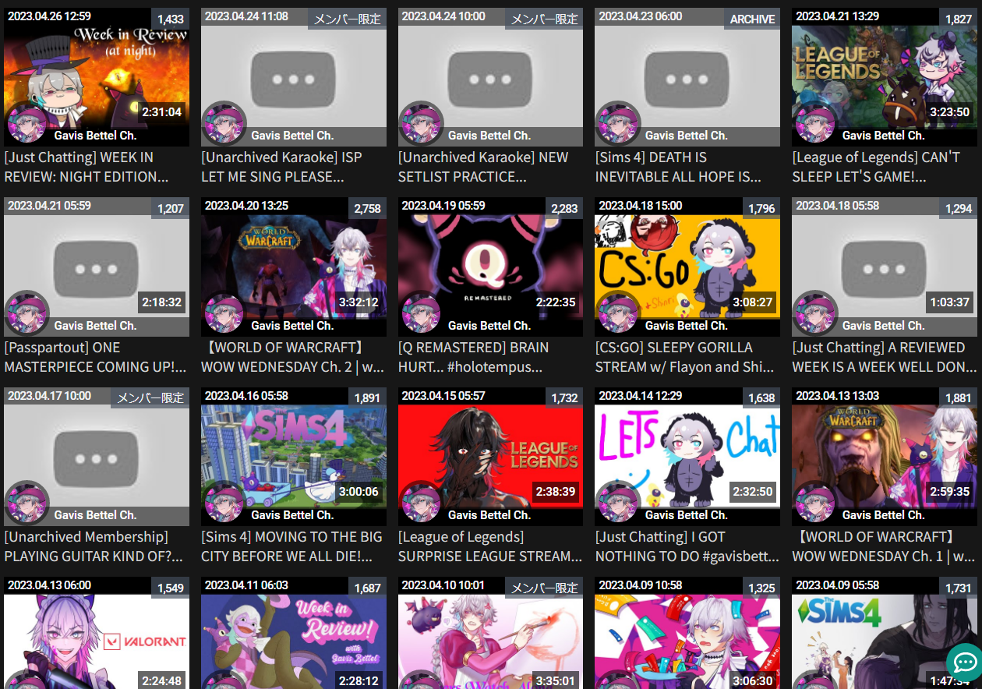Click channel avatar on Passpartout ONE MASTERPIECE card

(27, 313)
